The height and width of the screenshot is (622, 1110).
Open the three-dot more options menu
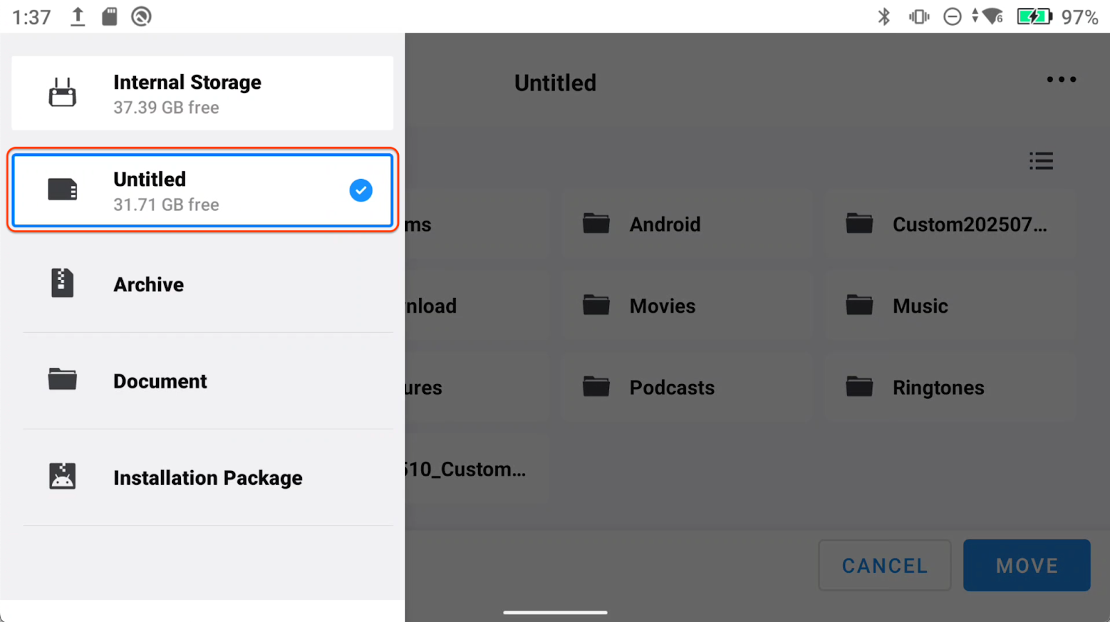pyautogui.click(x=1061, y=80)
